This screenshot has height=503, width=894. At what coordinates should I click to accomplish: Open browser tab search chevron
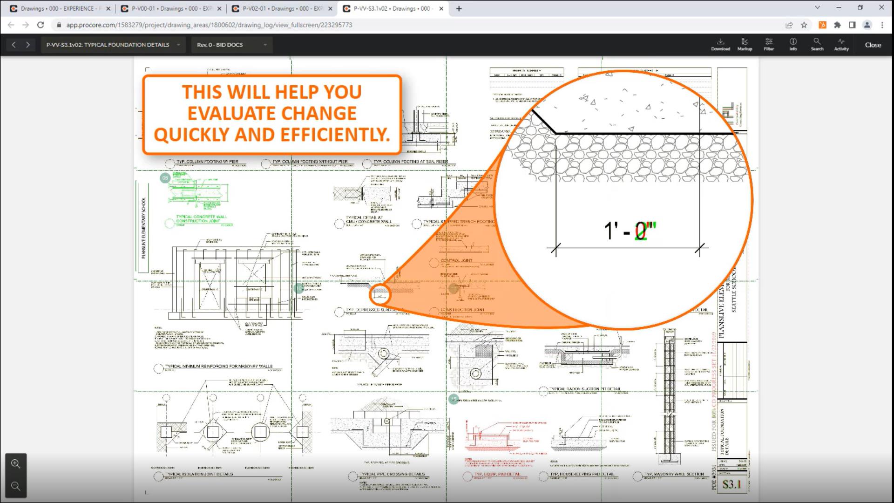pyautogui.click(x=817, y=8)
